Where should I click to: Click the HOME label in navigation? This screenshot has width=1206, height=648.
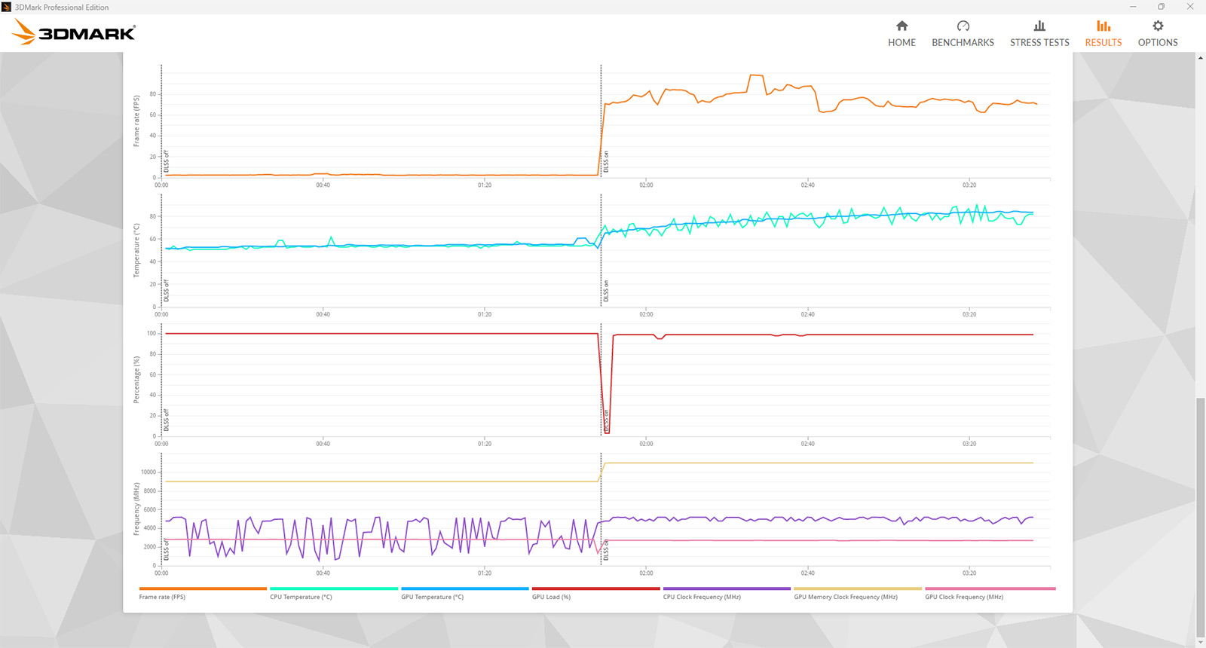(x=901, y=43)
